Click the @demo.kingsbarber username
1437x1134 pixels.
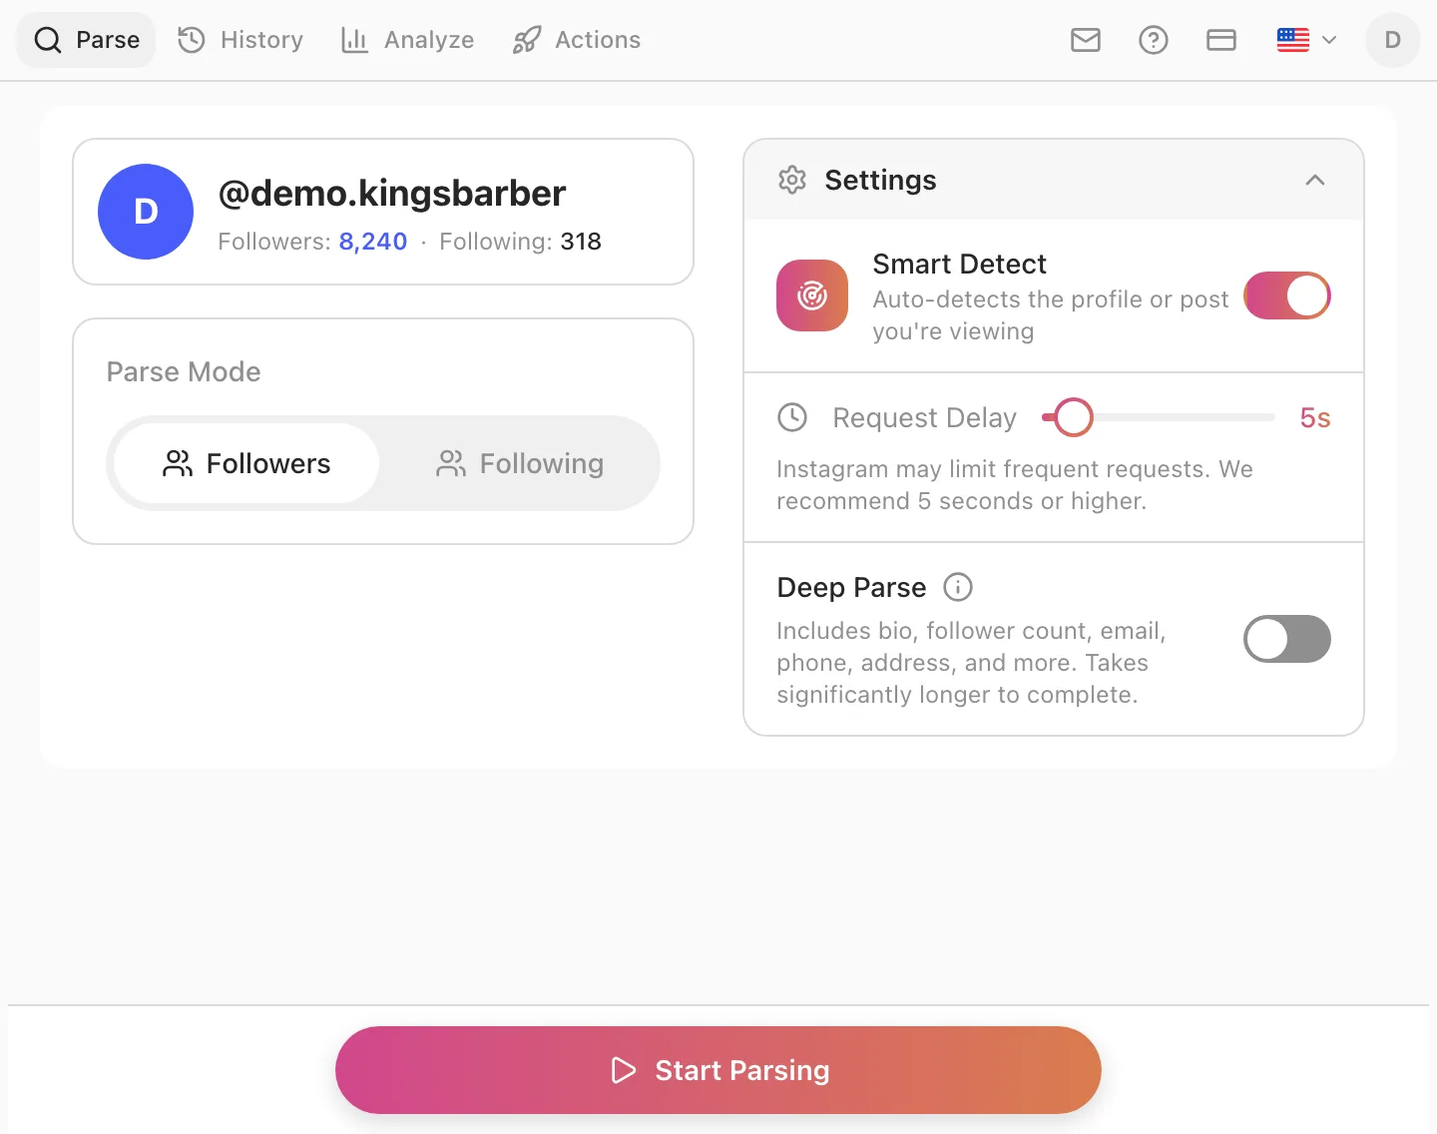tap(392, 193)
